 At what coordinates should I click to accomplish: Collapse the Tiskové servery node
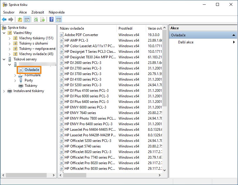[x=3, y=59]
